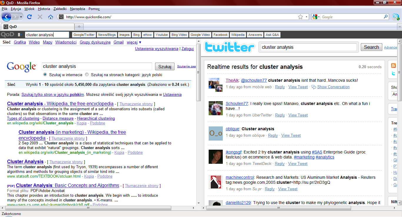Open the Plik menu

coord(4,9)
